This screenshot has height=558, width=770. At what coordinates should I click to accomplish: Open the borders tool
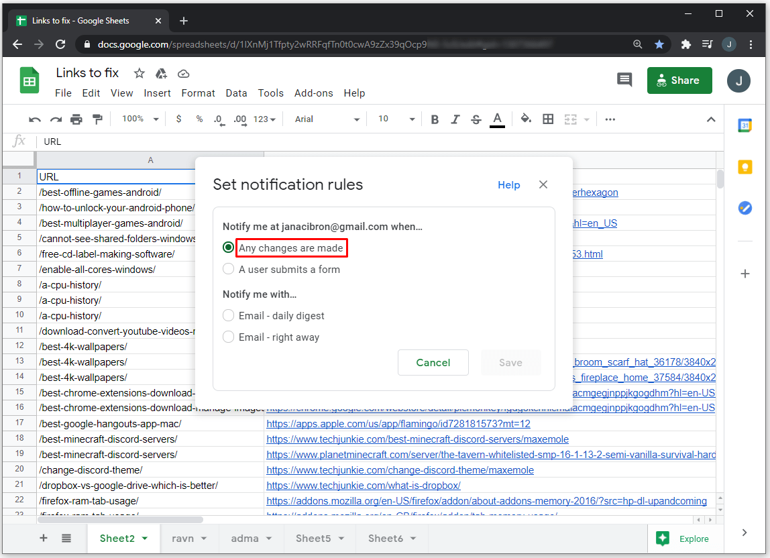[x=548, y=119]
